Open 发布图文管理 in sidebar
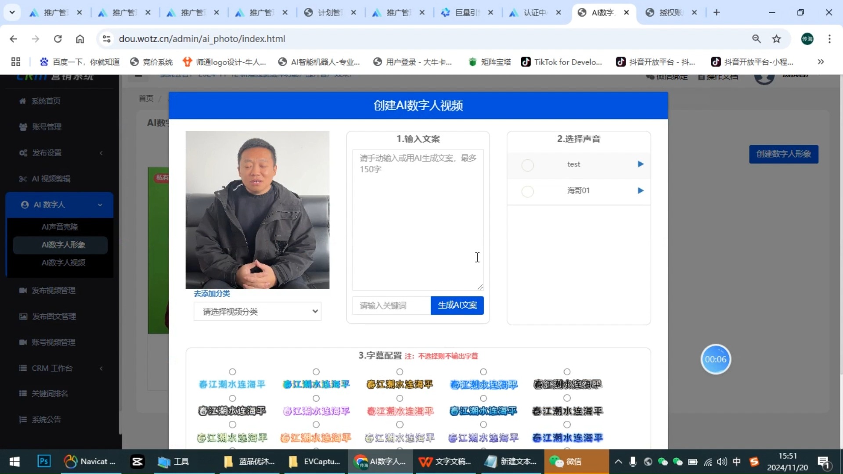This screenshot has width=843, height=474. point(54,316)
